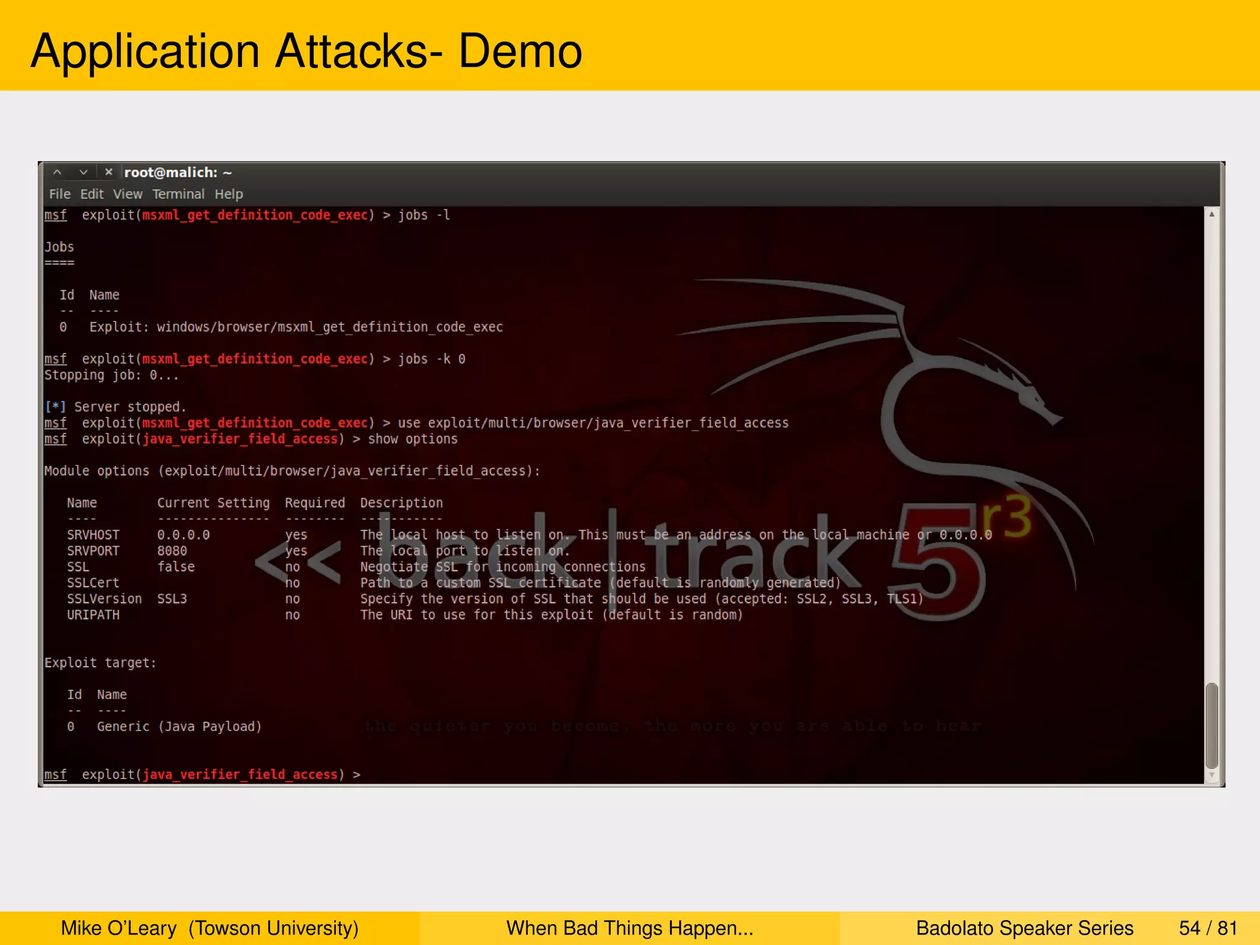
Task: Click the SRVPORT option name
Action: point(94,551)
